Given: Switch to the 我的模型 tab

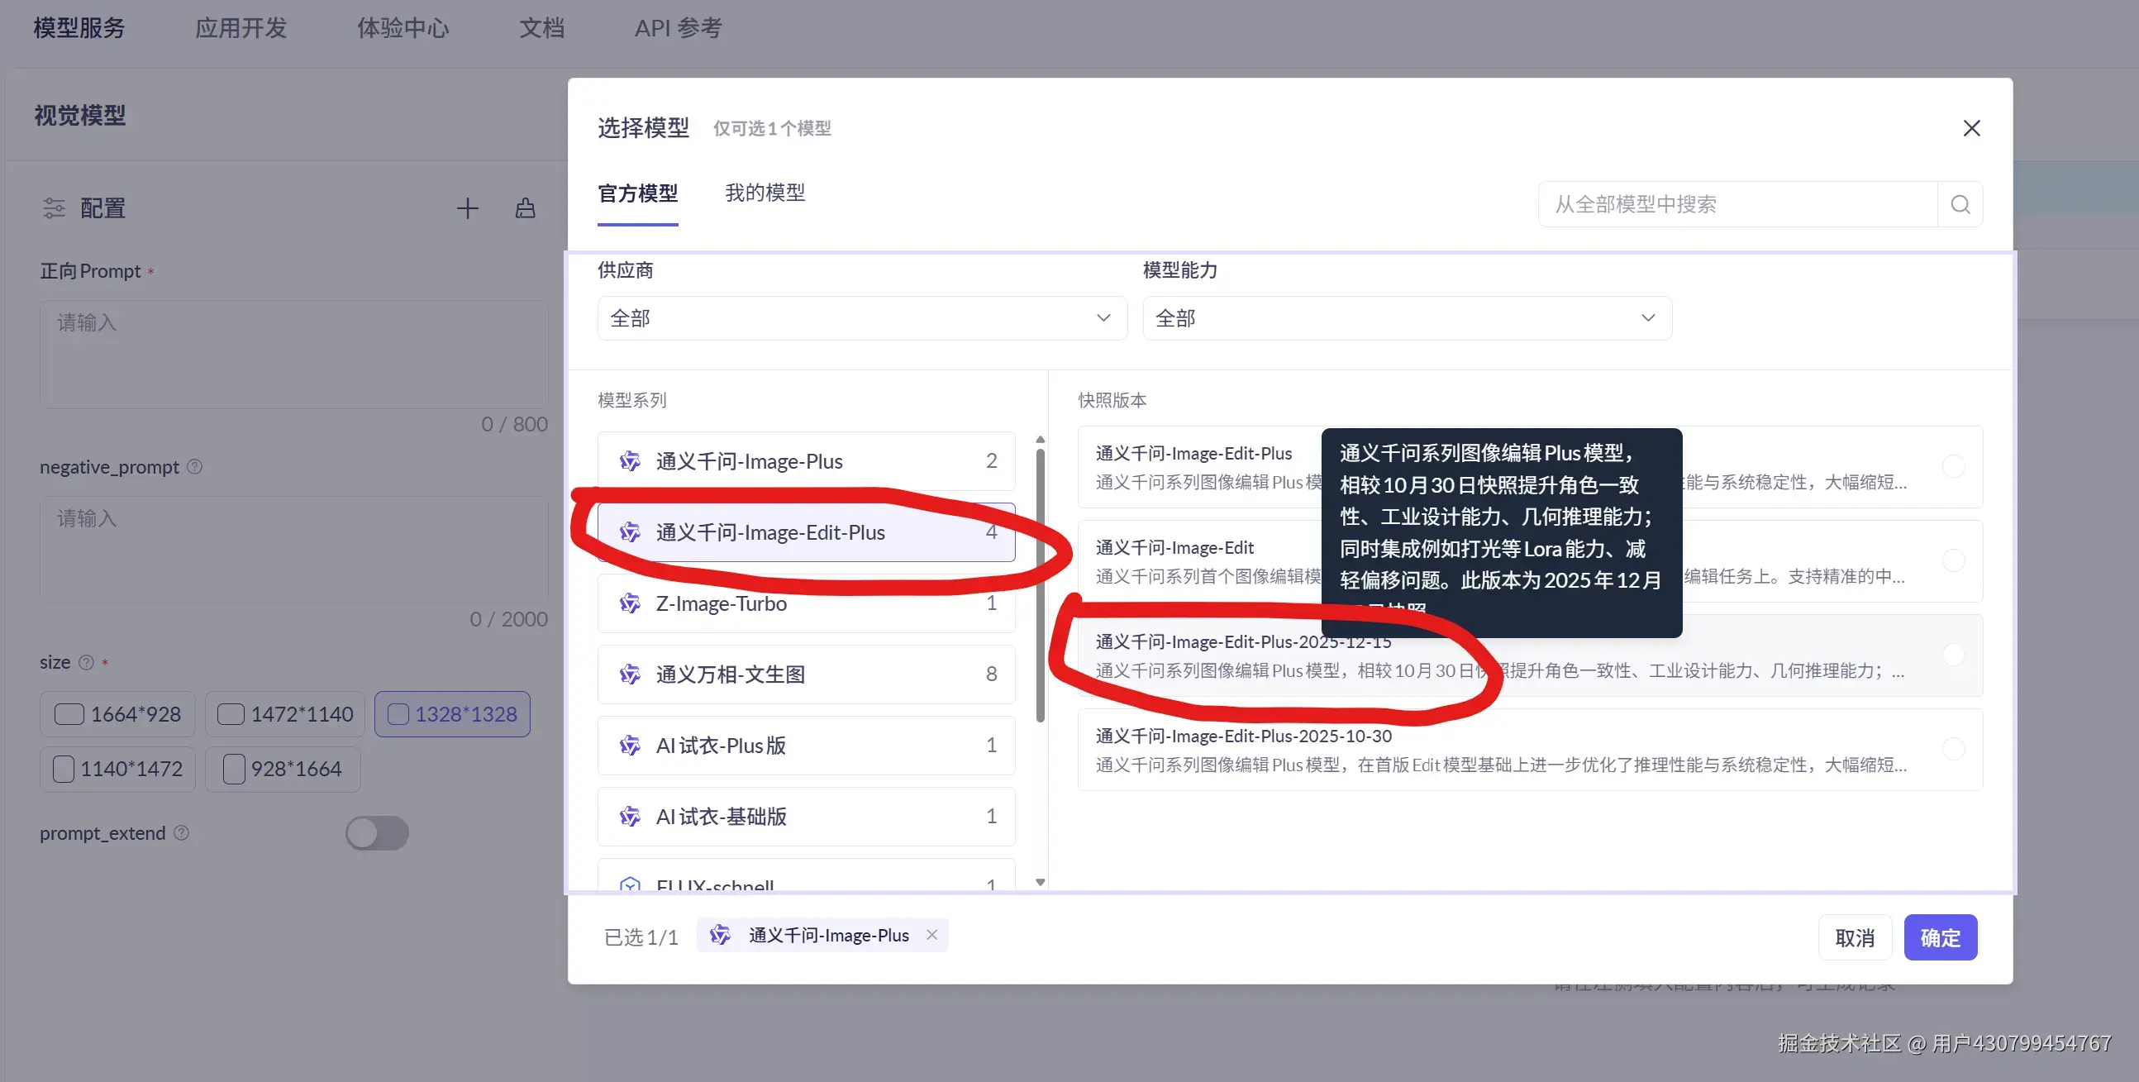Looking at the screenshot, I should point(765,193).
